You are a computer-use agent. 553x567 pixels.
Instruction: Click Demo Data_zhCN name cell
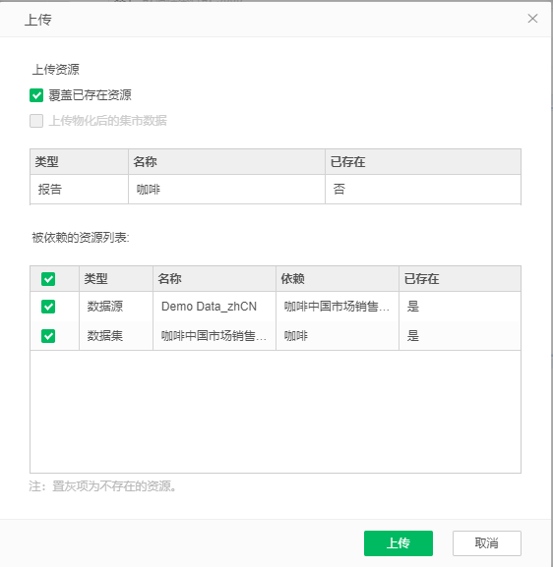[x=215, y=307]
